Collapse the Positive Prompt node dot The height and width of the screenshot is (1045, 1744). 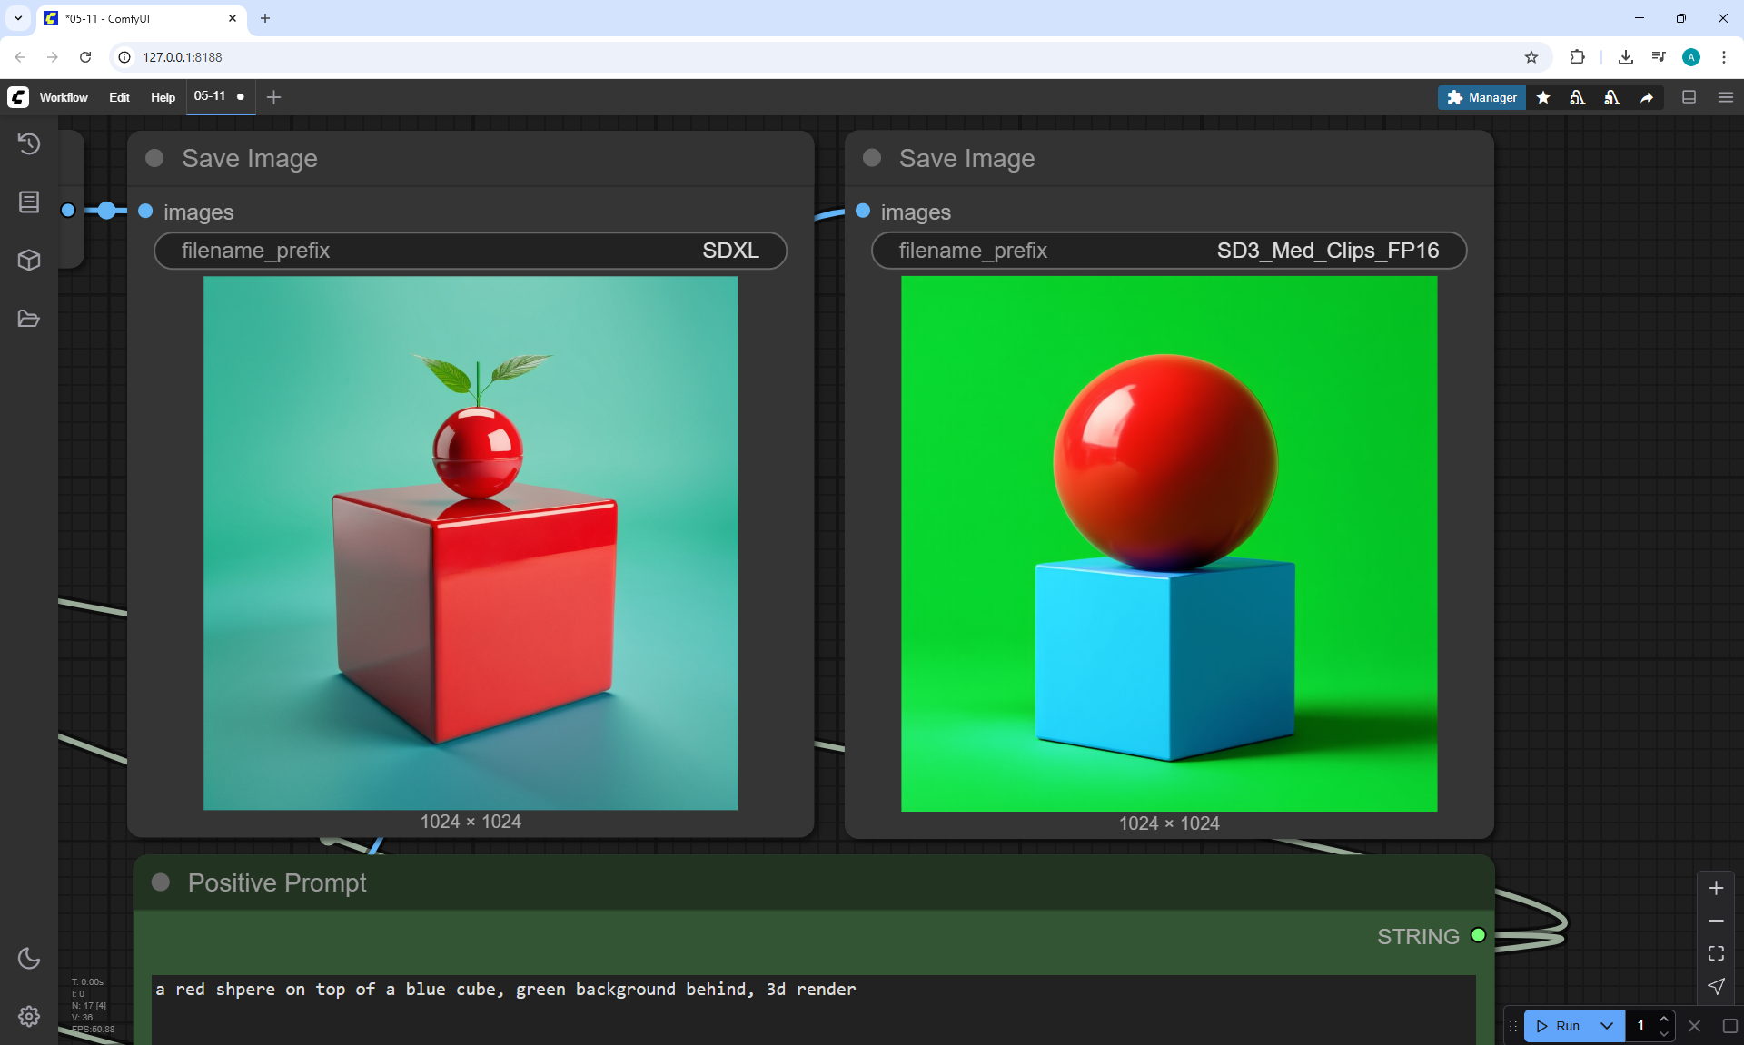point(161,882)
